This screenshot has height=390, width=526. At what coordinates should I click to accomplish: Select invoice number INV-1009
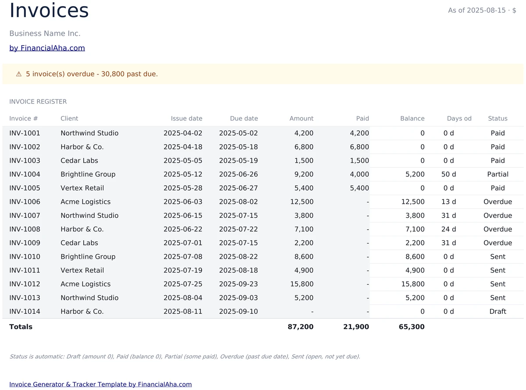pyautogui.click(x=25, y=243)
